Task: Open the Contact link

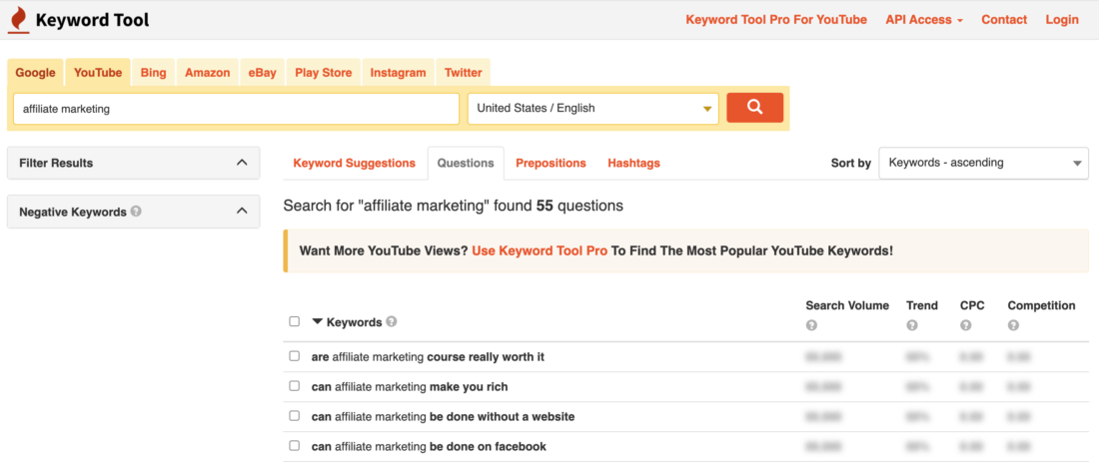Action: pyautogui.click(x=1004, y=20)
